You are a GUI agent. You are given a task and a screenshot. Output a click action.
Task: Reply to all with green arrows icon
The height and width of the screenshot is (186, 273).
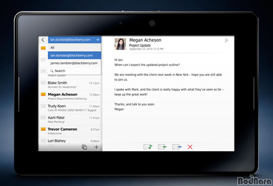148,147
